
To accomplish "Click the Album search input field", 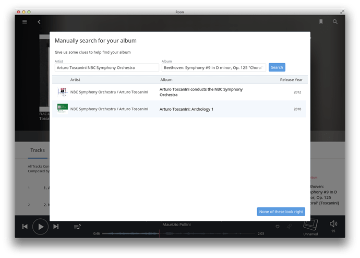I will pyautogui.click(x=214, y=67).
